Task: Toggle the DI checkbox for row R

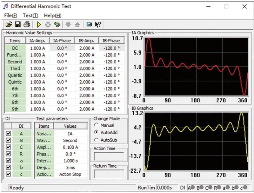Action: pos(8,154)
